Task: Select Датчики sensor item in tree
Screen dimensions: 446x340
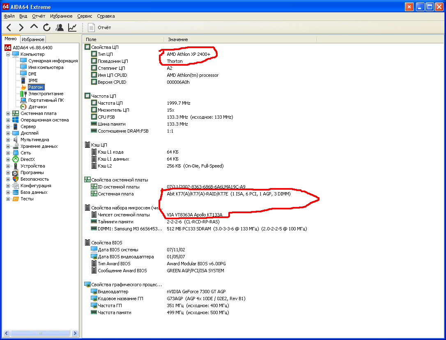Action: [x=37, y=107]
